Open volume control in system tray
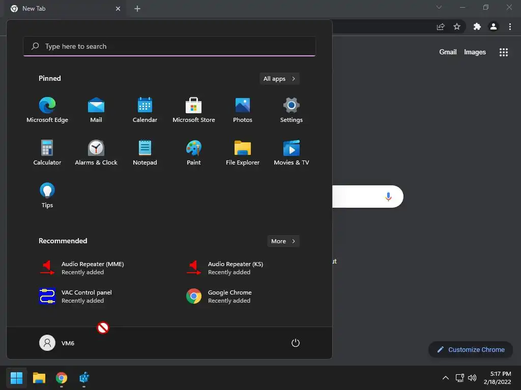The image size is (521, 390). (472, 378)
